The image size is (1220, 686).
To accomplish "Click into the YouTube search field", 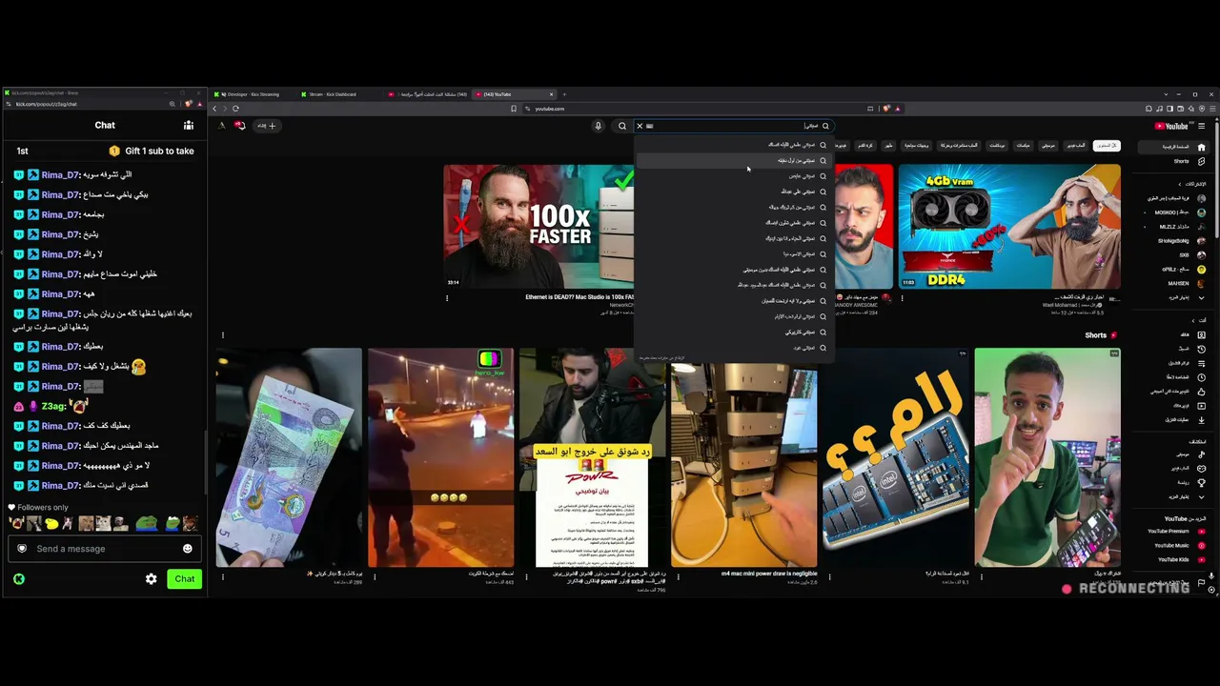I will (734, 126).
